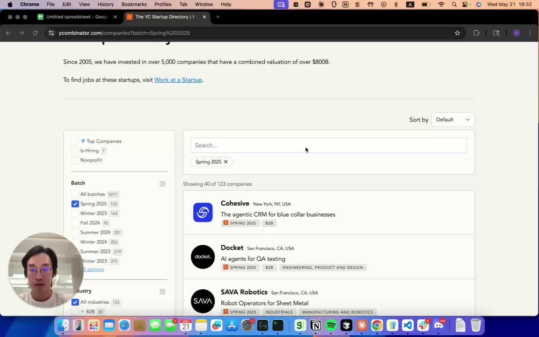View site information icon in address bar
539x337 pixels.
tap(51, 33)
